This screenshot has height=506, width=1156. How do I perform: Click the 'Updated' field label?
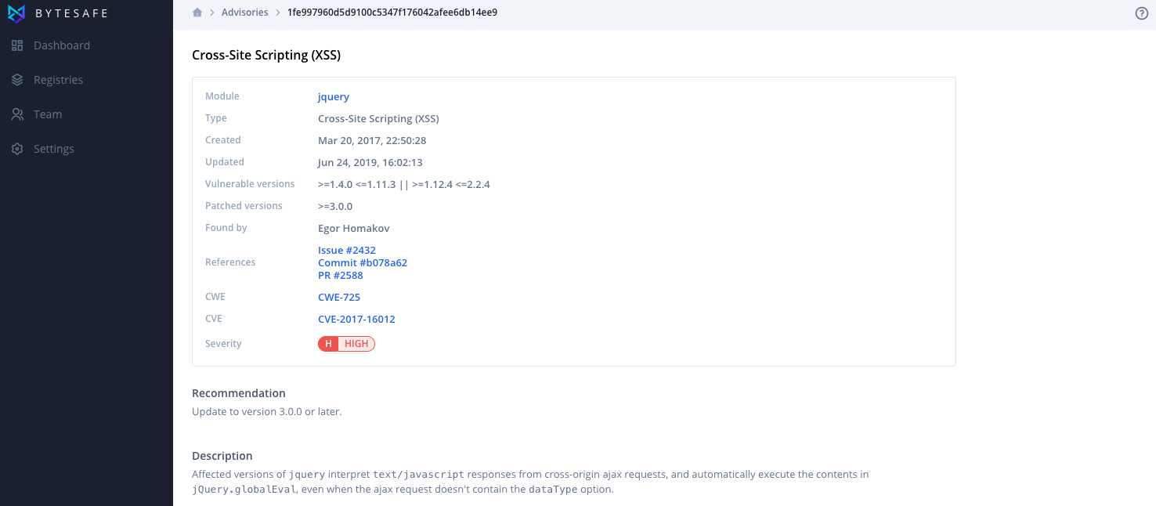(225, 162)
